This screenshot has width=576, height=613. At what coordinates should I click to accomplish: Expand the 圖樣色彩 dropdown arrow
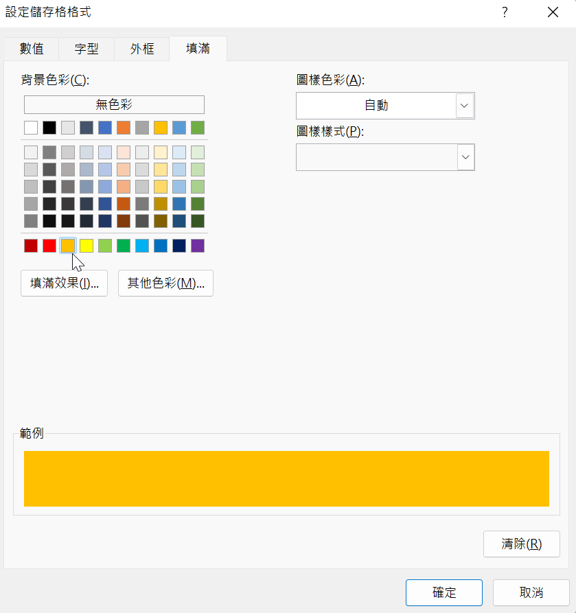click(465, 106)
